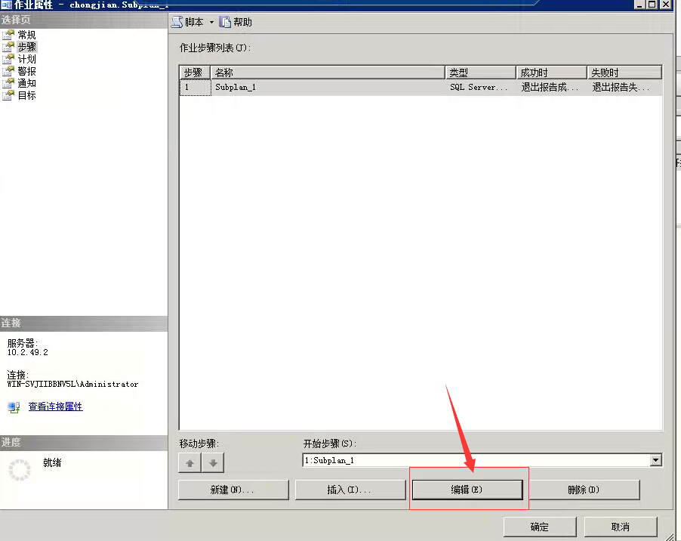
Task: Click the connection properties icon
Action: tap(14, 407)
